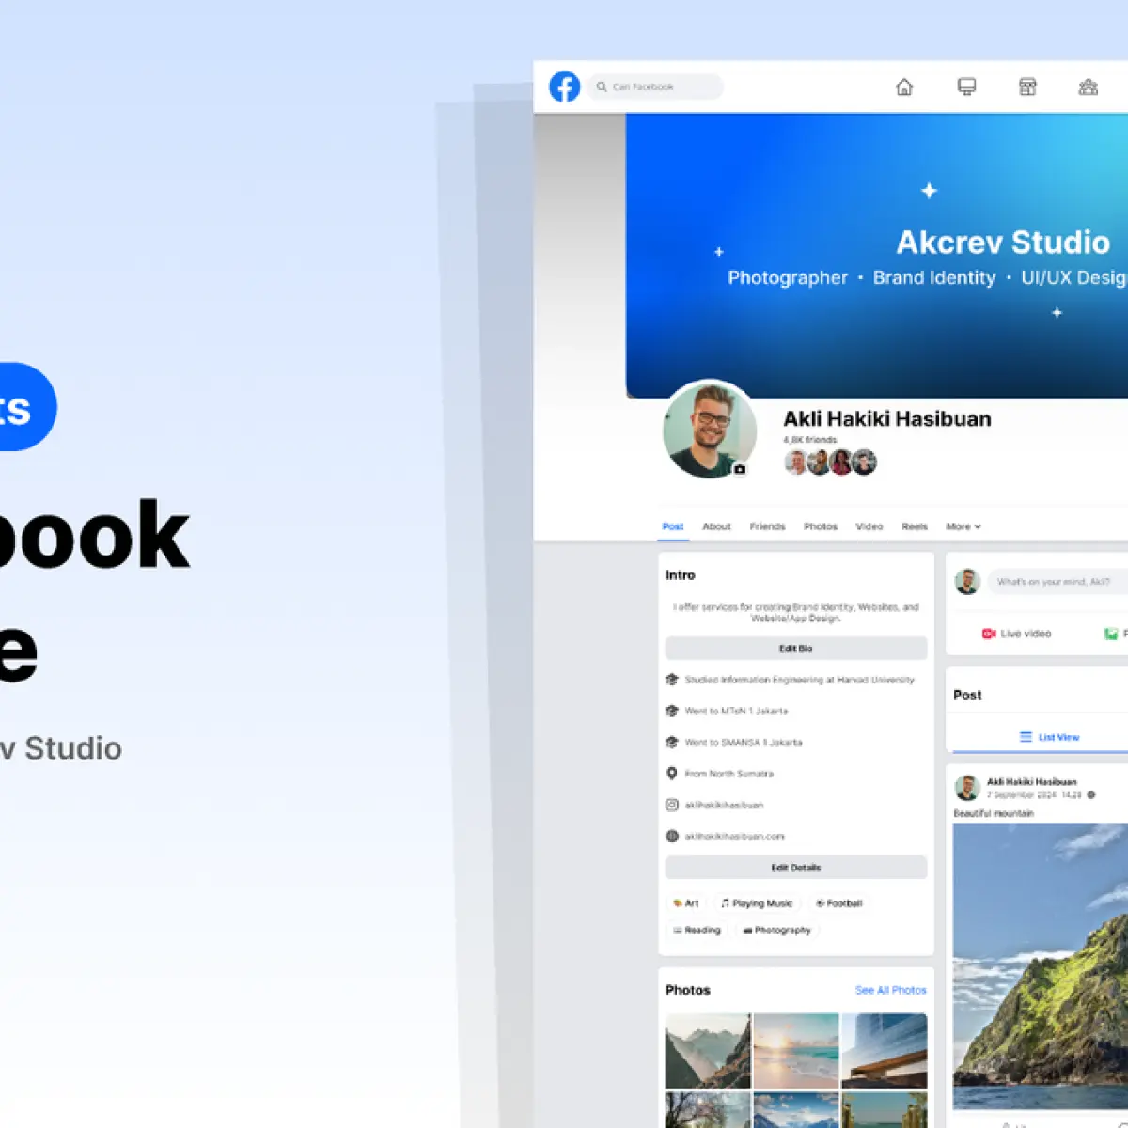Click the camera icon on profile picture

[x=740, y=469]
